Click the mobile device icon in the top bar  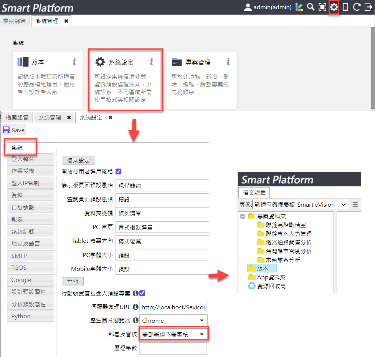tap(345, 7)
